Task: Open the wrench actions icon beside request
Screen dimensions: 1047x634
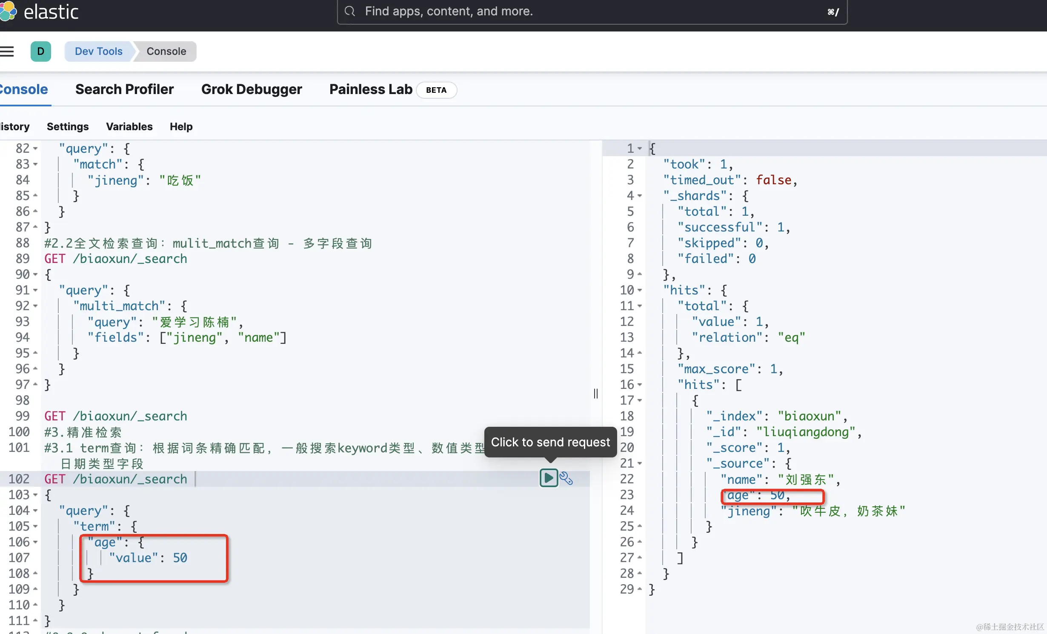Action: (566, 478)
